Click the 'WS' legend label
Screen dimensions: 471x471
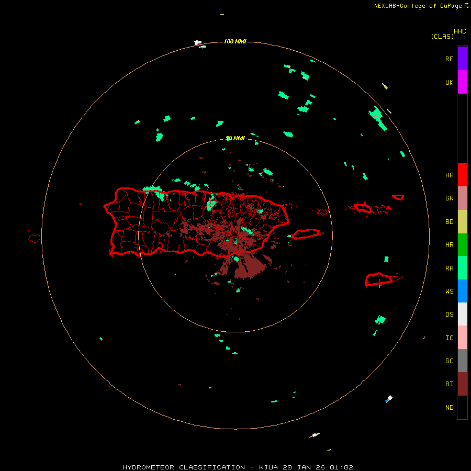[x=449, y=291]
